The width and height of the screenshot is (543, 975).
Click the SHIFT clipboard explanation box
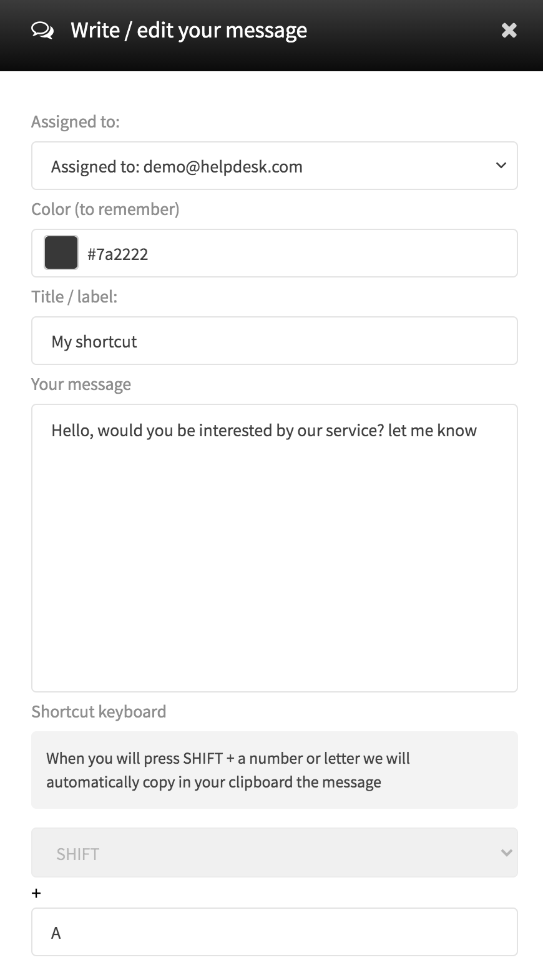tap(275, 769)
